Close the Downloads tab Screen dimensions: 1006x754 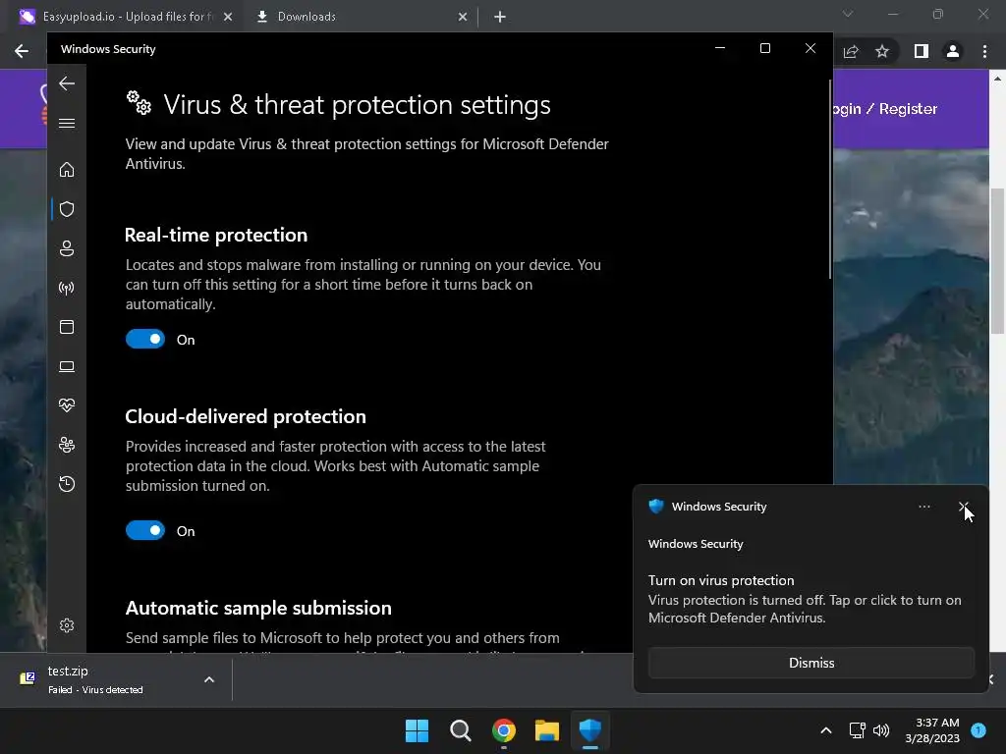(463, 17)
